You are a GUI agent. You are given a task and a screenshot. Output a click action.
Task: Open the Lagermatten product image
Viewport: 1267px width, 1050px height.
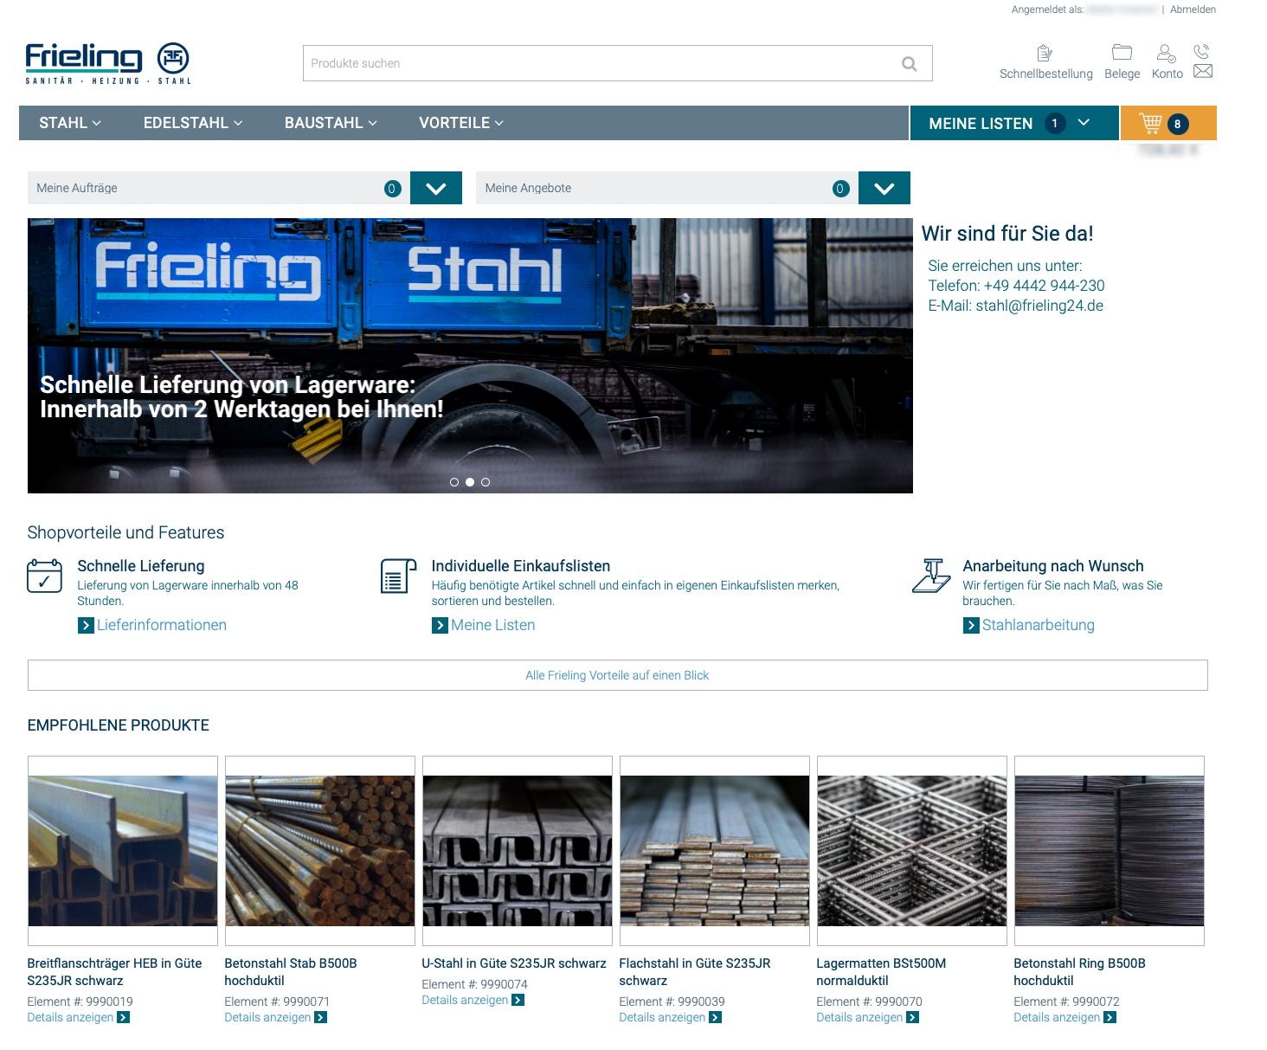912,851
